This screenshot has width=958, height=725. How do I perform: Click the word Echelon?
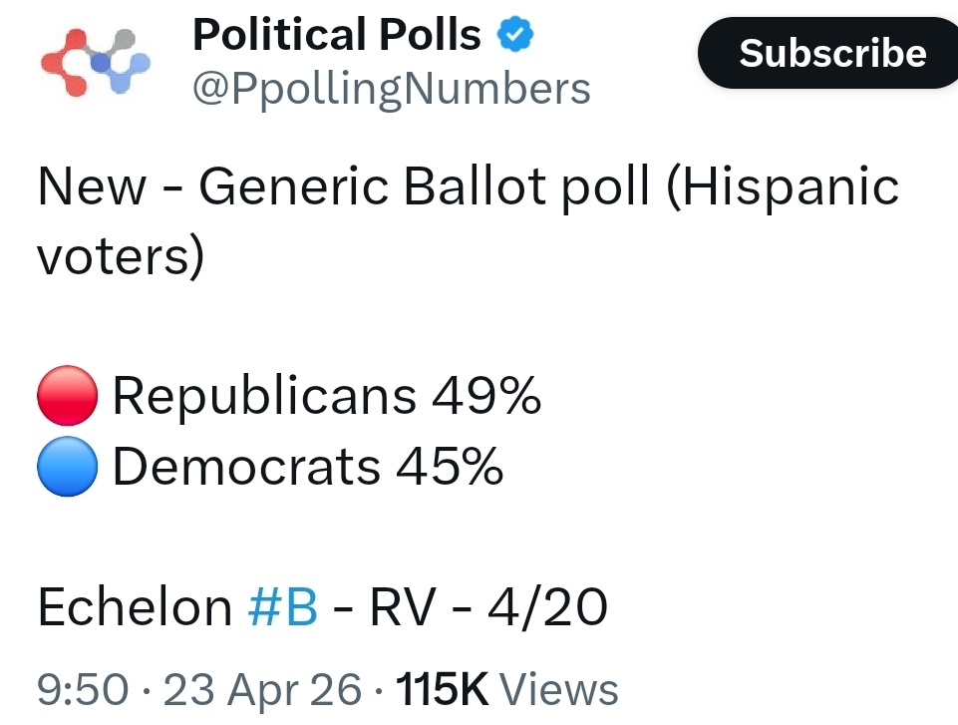pos(135,607)
